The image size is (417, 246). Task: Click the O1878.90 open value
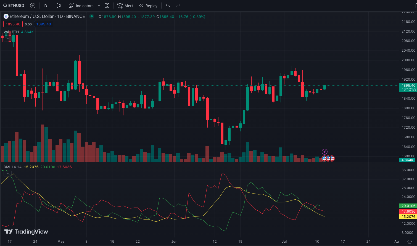click(107, 17)
